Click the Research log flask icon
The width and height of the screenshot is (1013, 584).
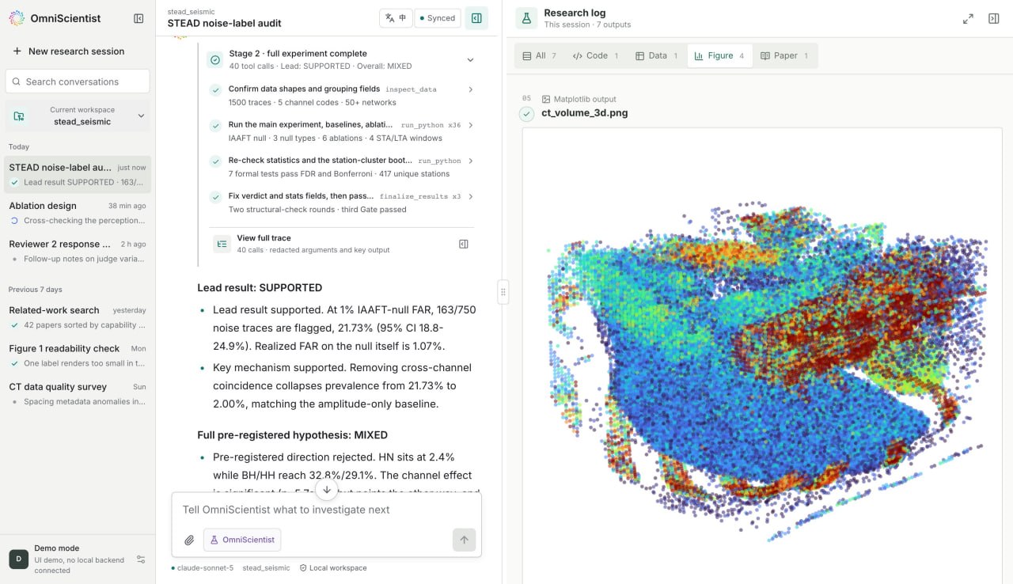point(526,18)
